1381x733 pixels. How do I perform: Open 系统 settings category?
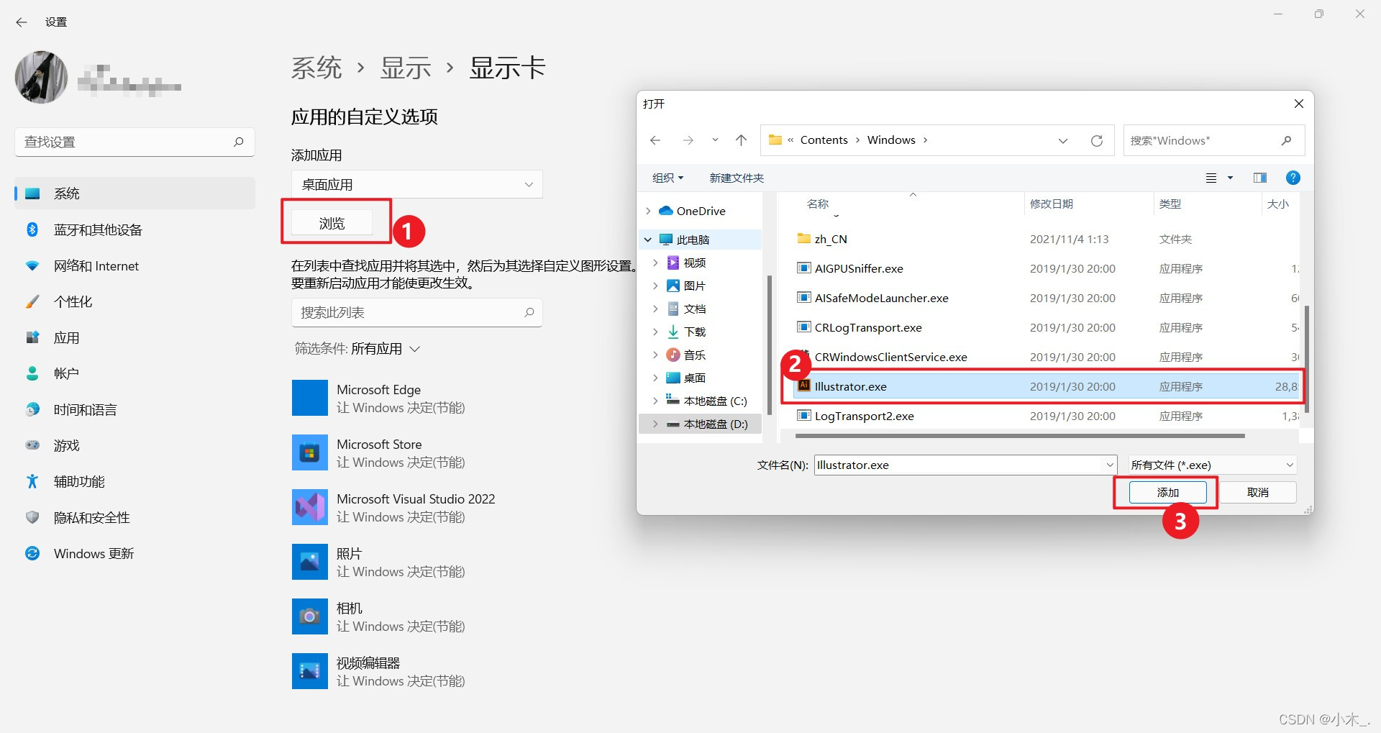[135, 194]
